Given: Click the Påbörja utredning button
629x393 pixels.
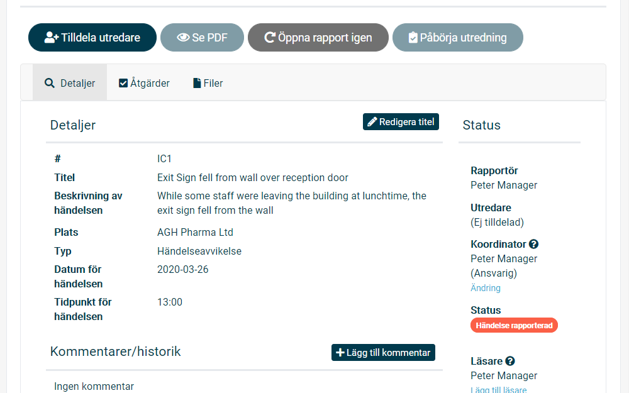Looking at the screenshot, I should point(457,38).
